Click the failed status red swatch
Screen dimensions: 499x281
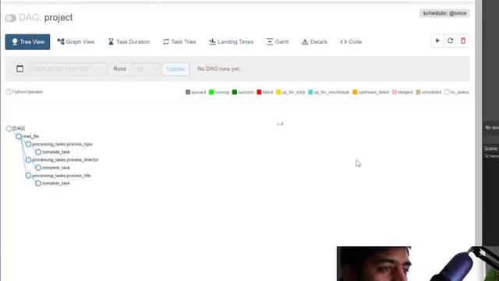click(259, 92)
